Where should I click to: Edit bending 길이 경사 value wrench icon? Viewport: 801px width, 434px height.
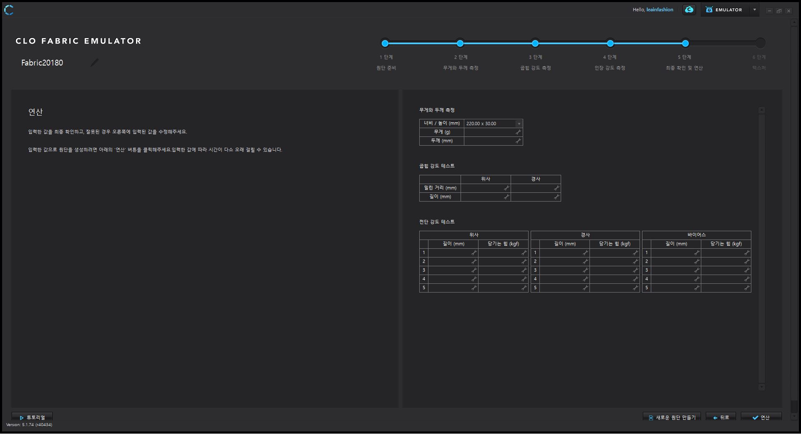(x=557, y=197)
